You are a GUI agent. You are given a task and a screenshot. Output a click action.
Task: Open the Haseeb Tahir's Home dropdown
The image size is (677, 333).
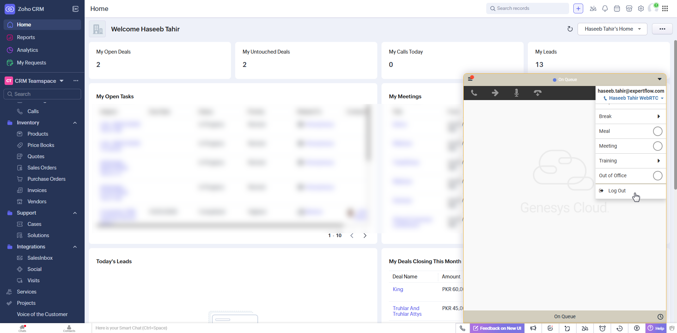click(x=612, y=29)
